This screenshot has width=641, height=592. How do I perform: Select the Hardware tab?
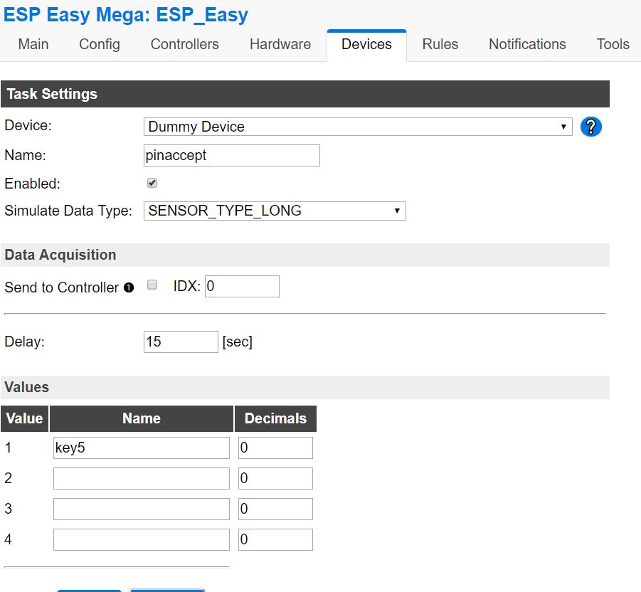coord(280,44)
